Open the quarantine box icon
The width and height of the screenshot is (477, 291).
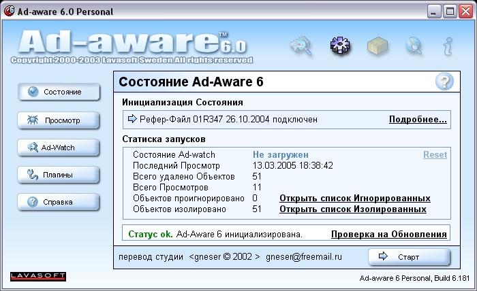click(x=378, y=46)
